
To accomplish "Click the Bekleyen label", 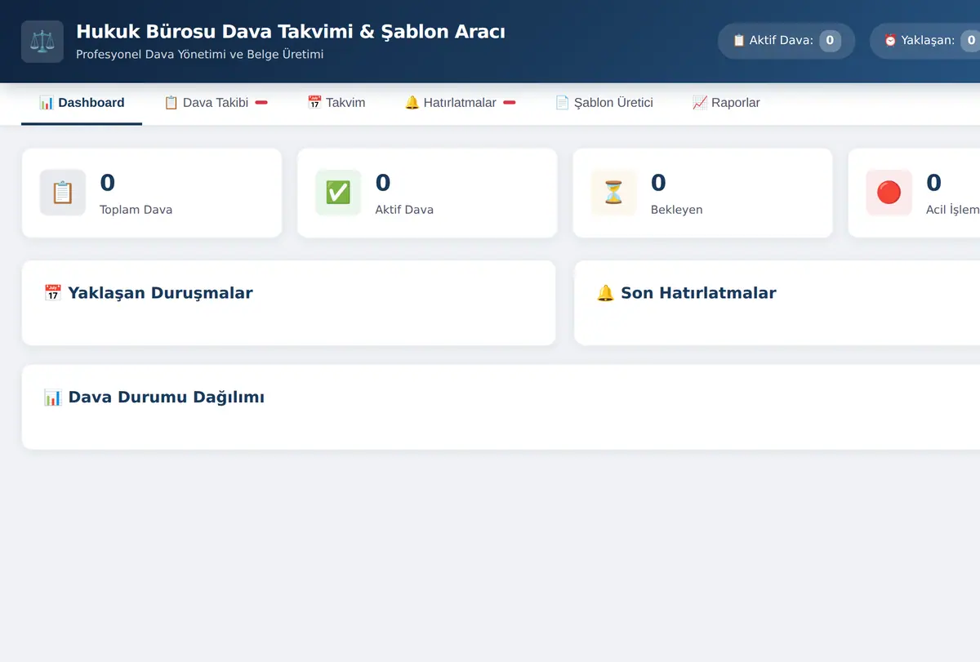I will [676, 210].
